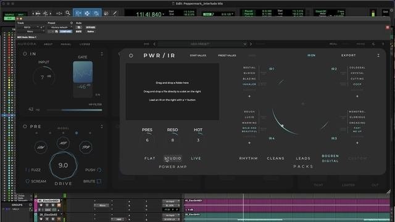Image resolution: width=395 pixels, height=222 pixels.
Task: Select the INHALER impulse response entry
Action: 249,84
